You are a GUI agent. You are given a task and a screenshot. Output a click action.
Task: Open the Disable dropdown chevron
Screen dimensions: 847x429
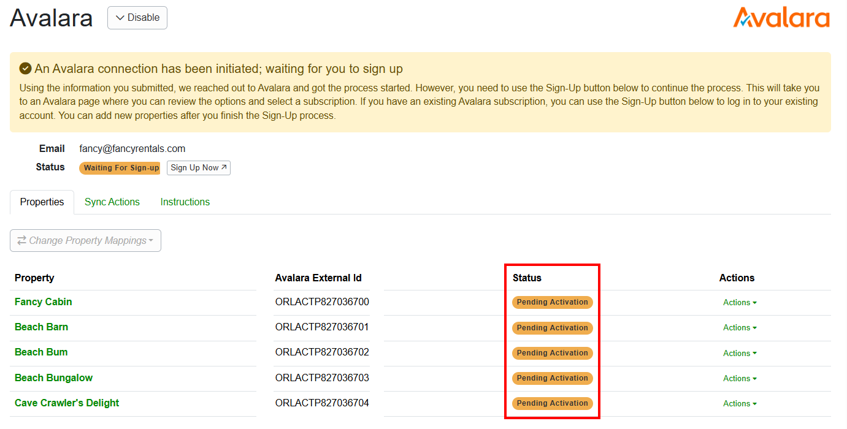[x=120, y=18]
